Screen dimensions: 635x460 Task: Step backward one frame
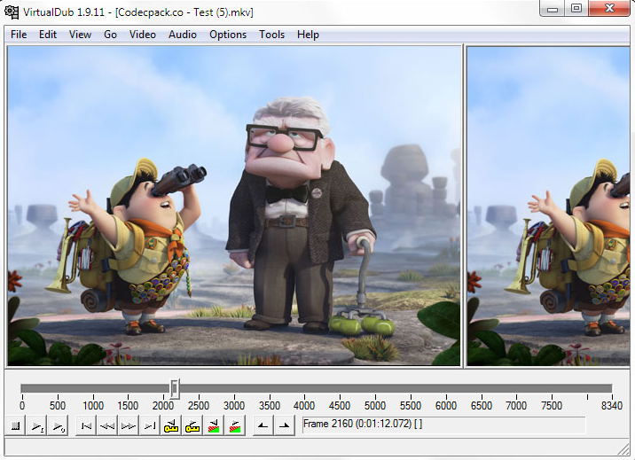(x=107, y=425)
